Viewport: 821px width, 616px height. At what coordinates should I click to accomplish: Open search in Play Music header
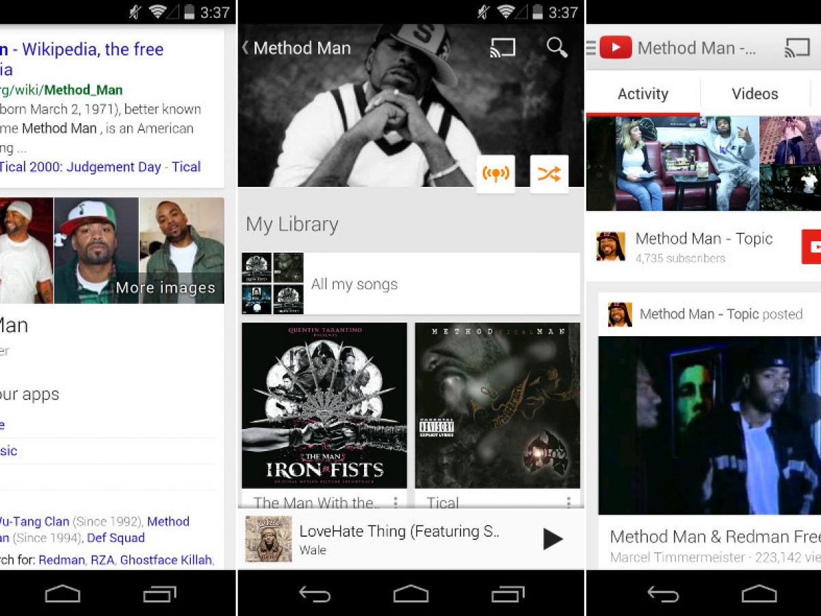point(557,47)
